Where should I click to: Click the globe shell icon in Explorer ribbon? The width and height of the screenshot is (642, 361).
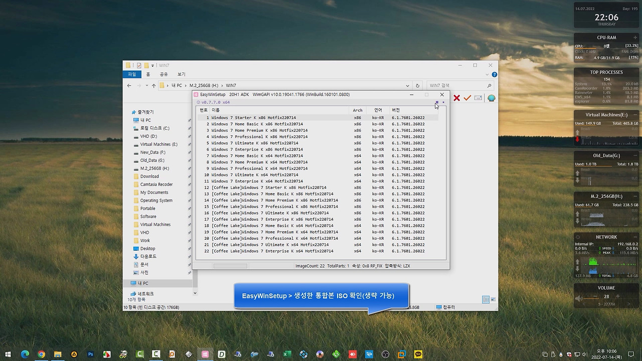[491, 98]
